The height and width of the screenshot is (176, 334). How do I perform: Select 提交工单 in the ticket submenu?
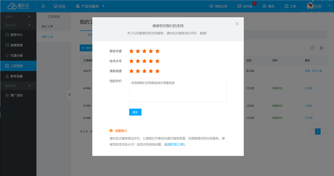point(47,27)
